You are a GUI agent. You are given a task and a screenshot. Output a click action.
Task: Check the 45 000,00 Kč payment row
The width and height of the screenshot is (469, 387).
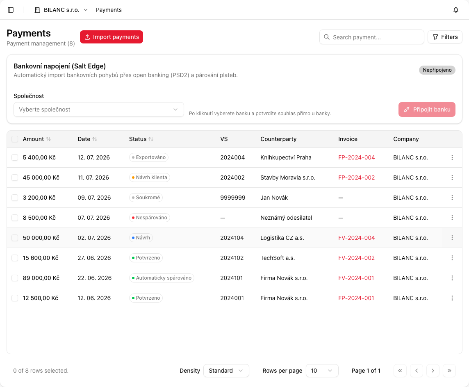(x=15, y=178)
